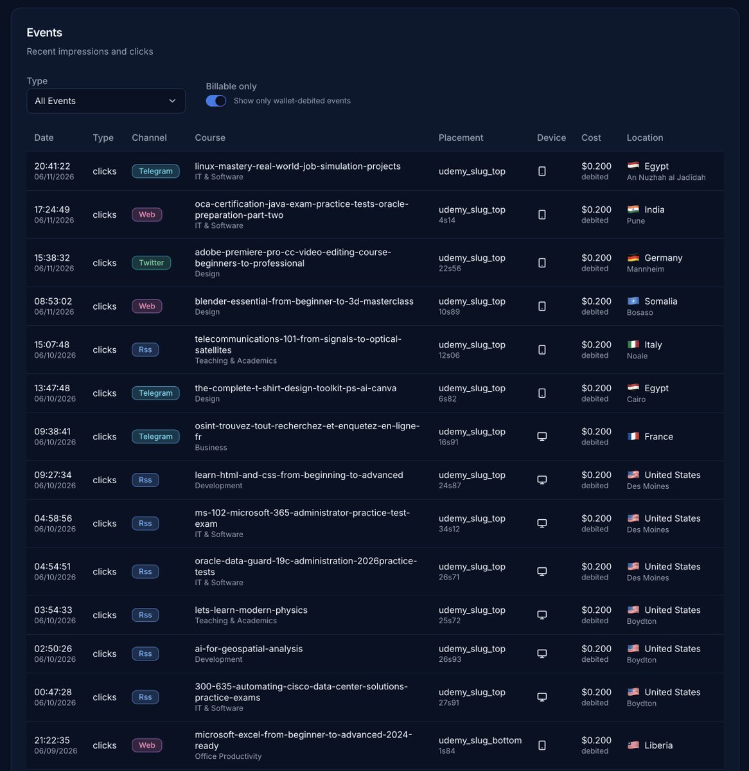Click the India flag icon
749x771 pixels.
(x=633, y=209)
